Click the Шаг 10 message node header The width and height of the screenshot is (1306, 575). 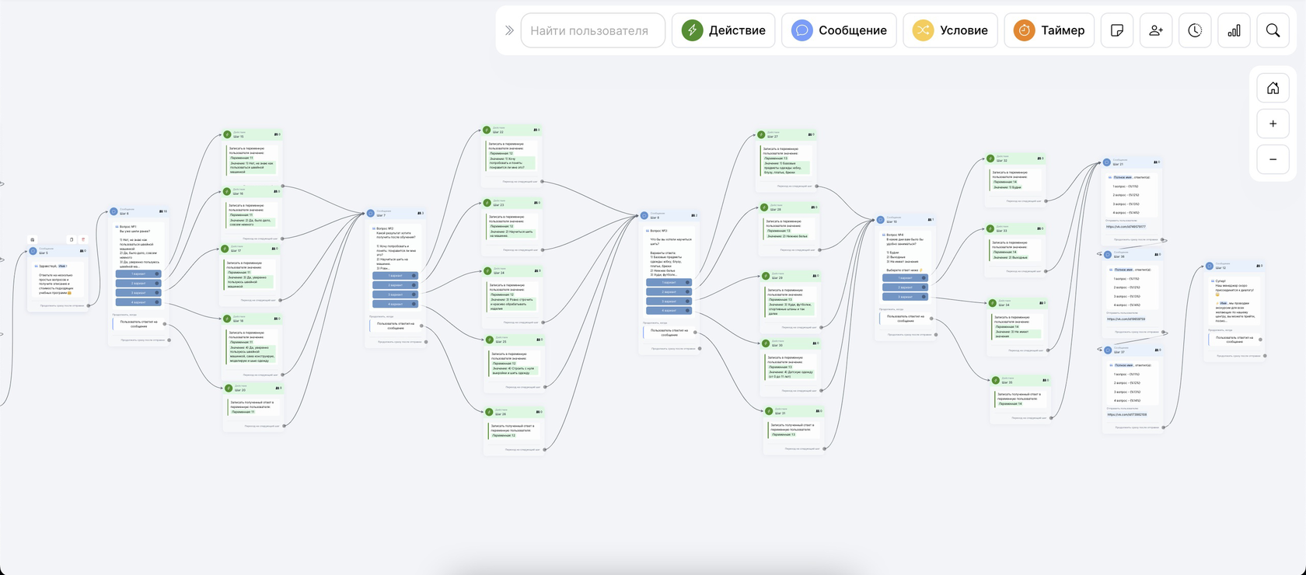pyautogui.click(x=906, y=220)
